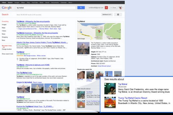Viewport: 173px width, 115px height.
Task: Open the account profile picture
Action: tap(120, 8)
